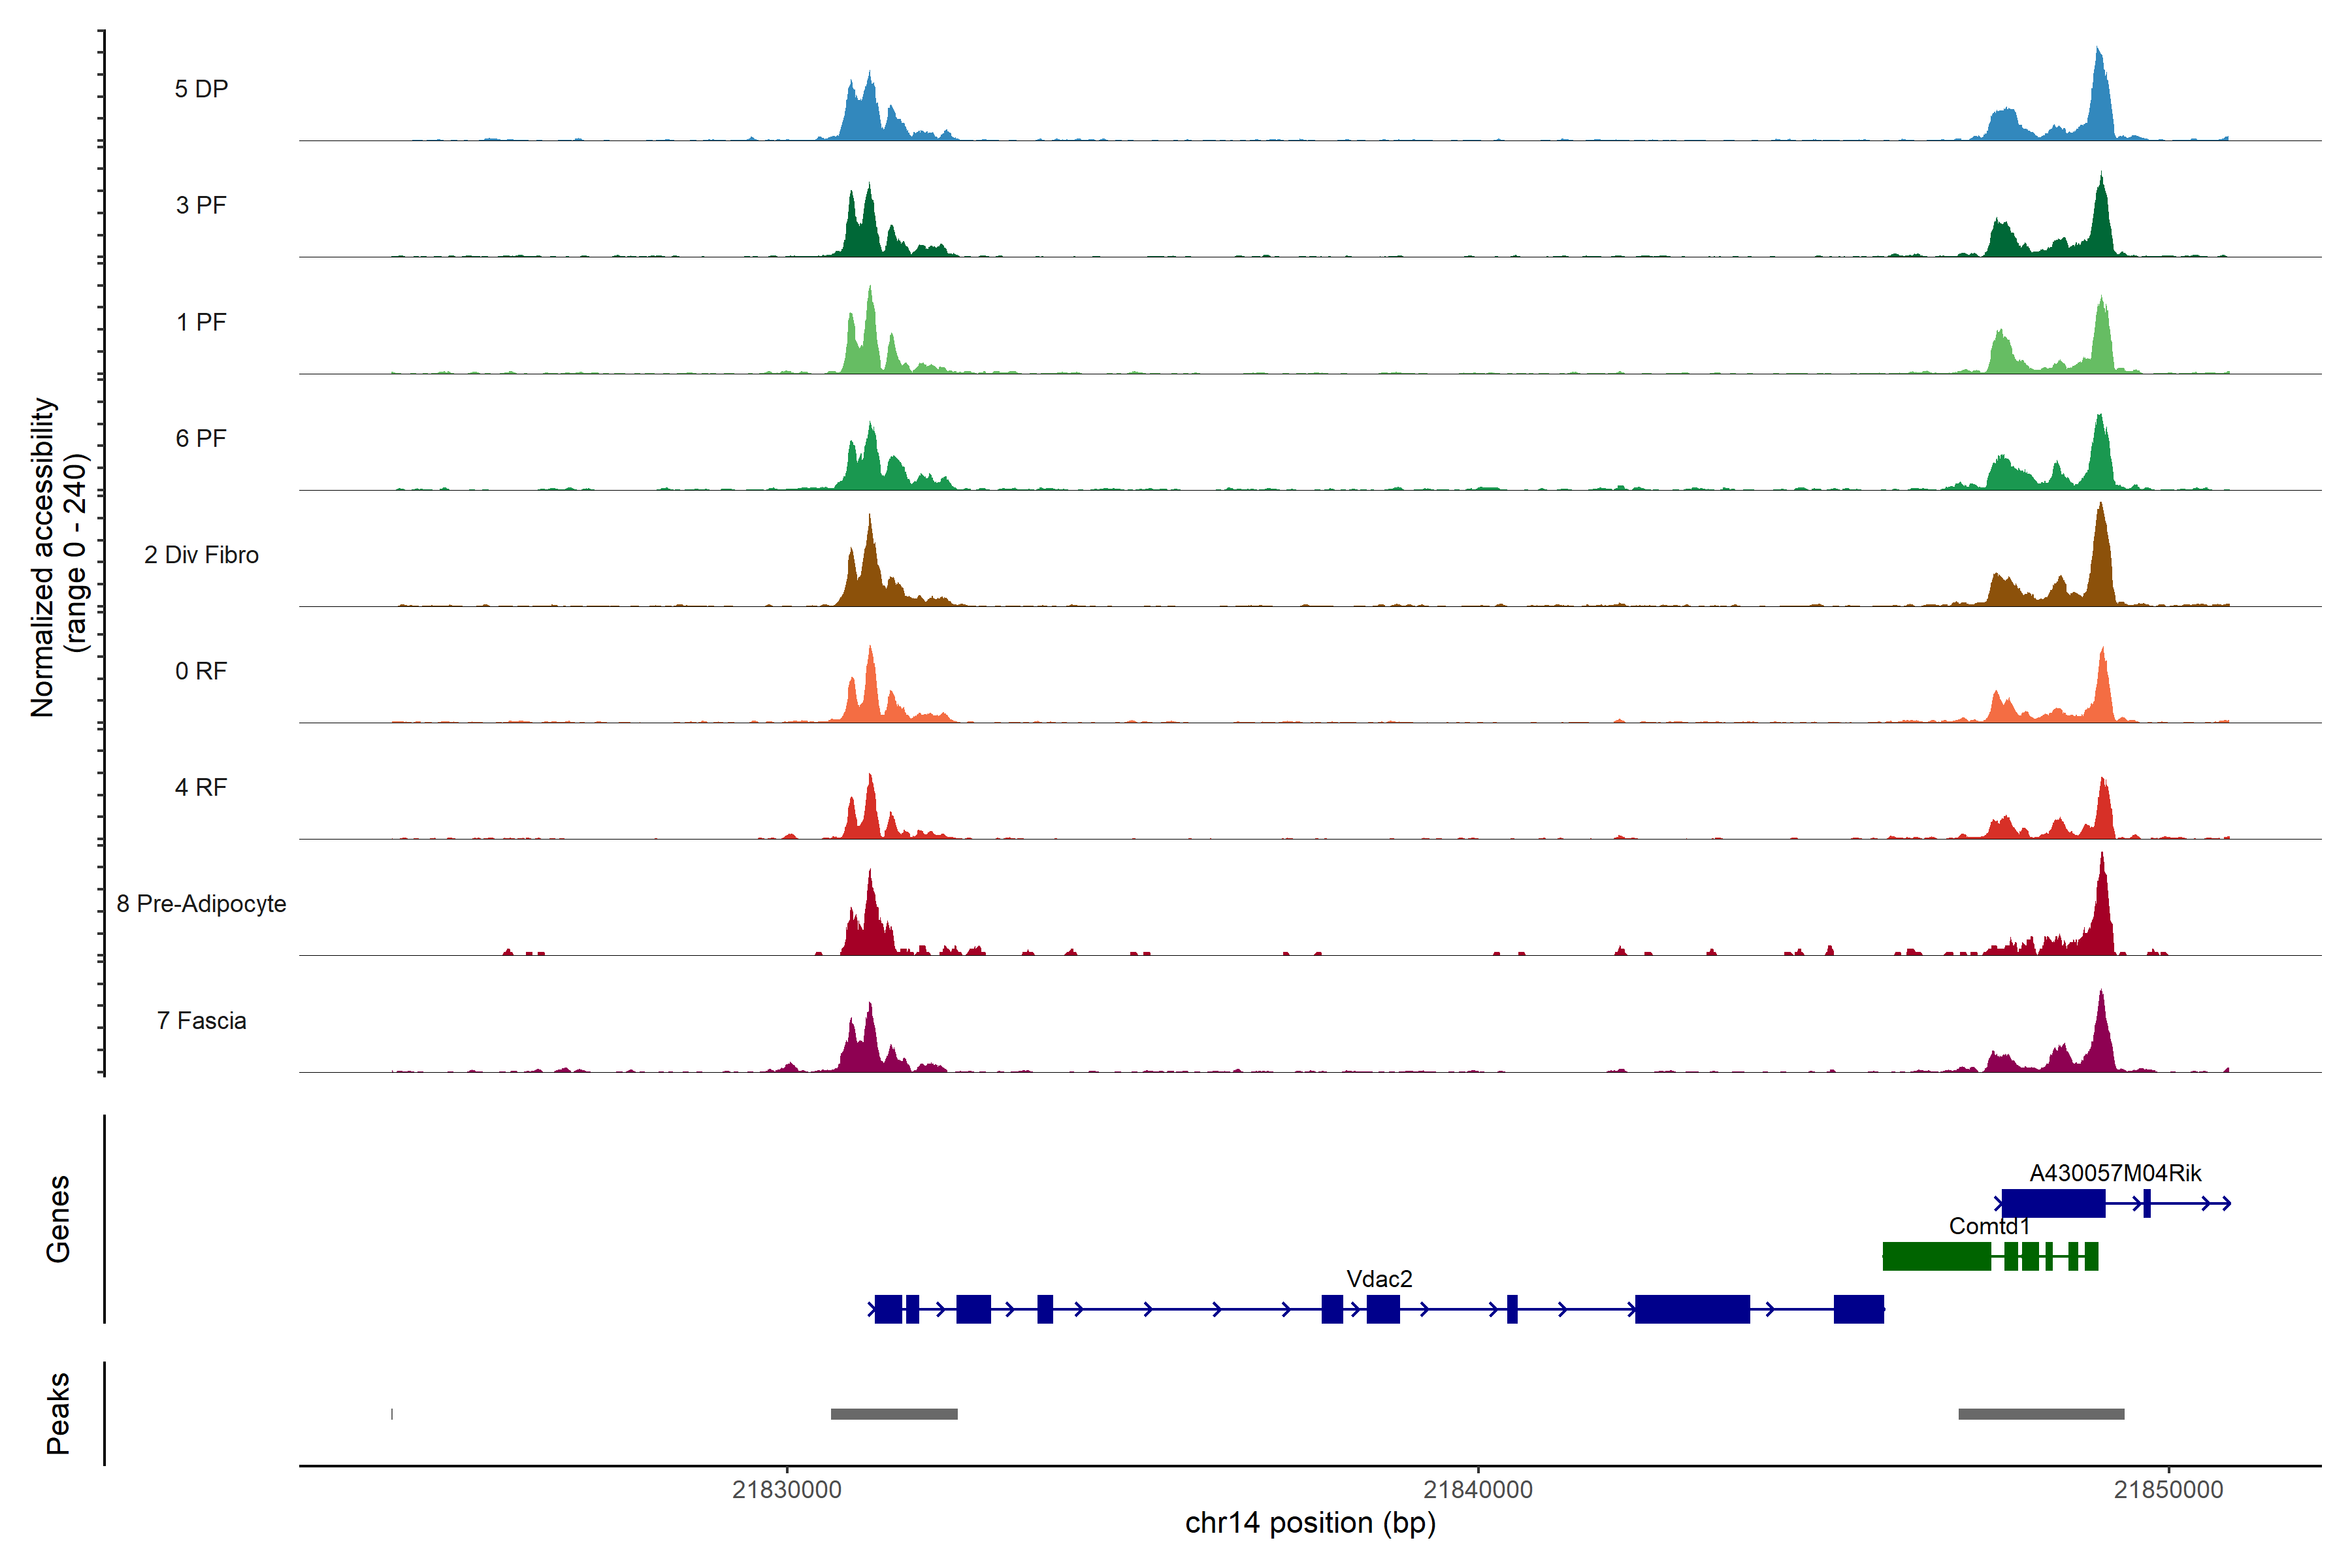Click the A430057M04Rik gene label

pos(2115,1173)
